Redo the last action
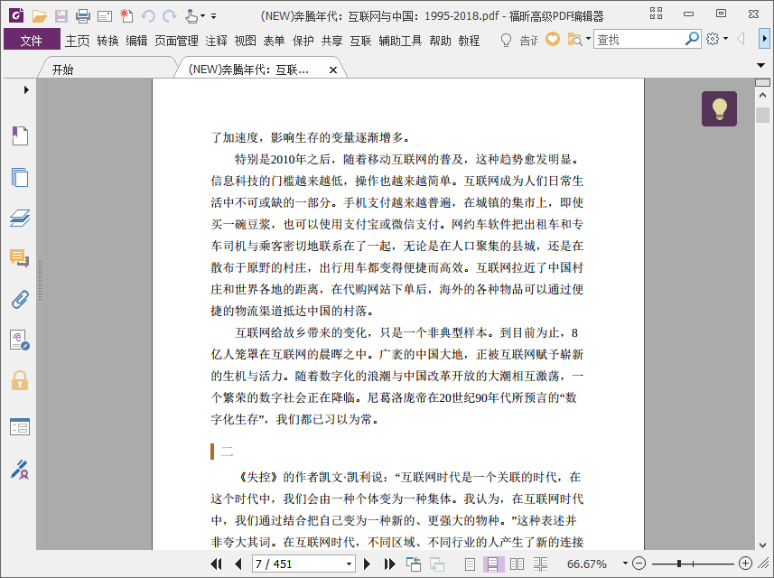 (x=170, y=16)
